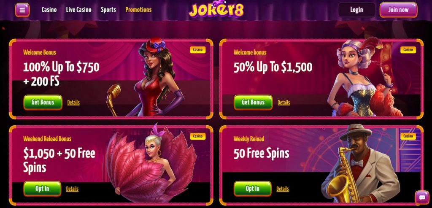View Details of 100% Up To $750 bonus
Screen dimensions: 432x208
click(73, 103)
